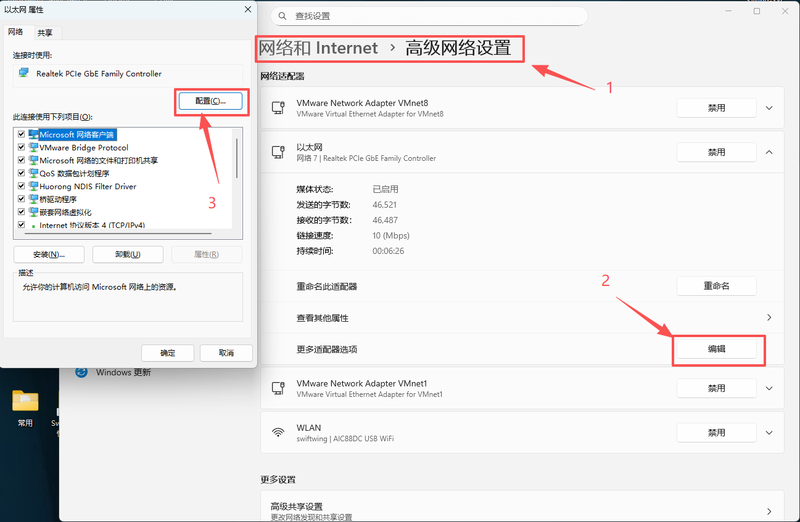Image resolution: width=800 pixels, height=522 pixels.
Task: Disable the Huorong NDIS Filter Driver checkbox
Action: [22, 186]
